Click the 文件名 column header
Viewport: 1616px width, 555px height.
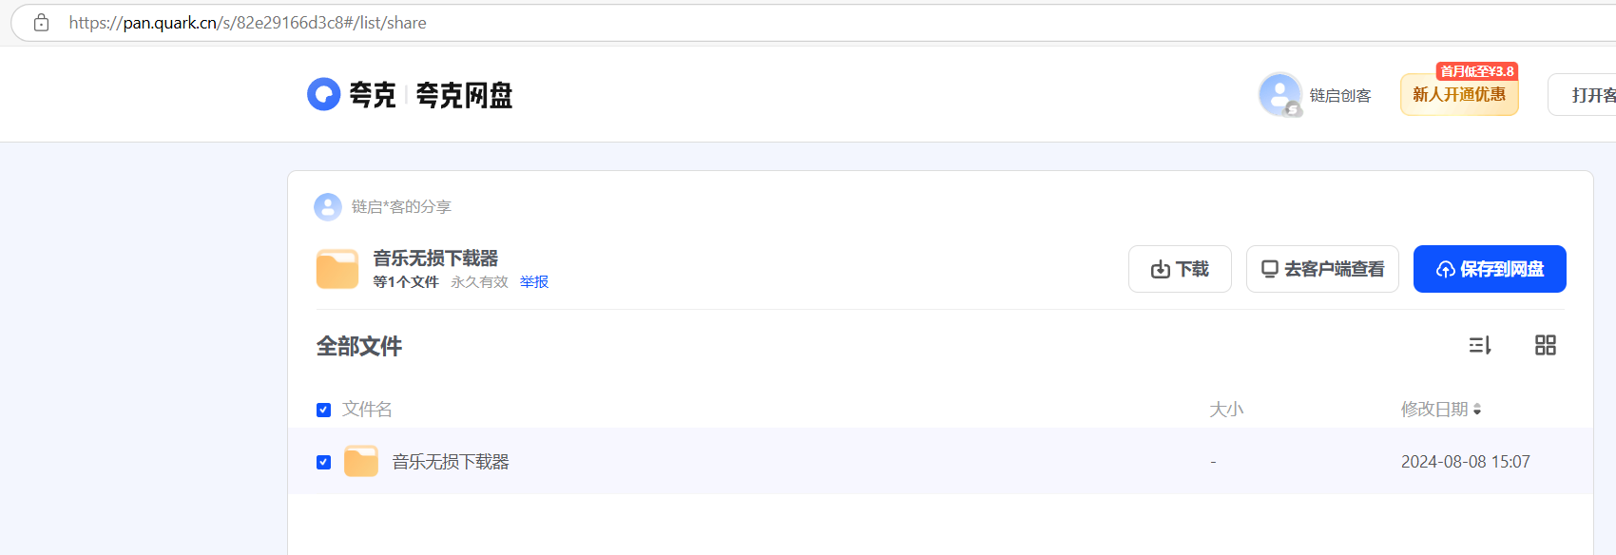[x=367, y=410]
